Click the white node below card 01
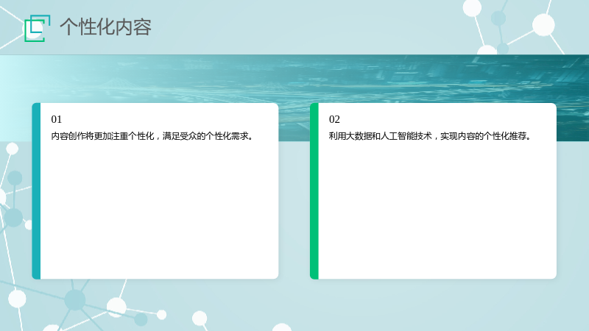The width and height of the screenshot is (589, 331). pyautogui.click(x=116, y=307)
